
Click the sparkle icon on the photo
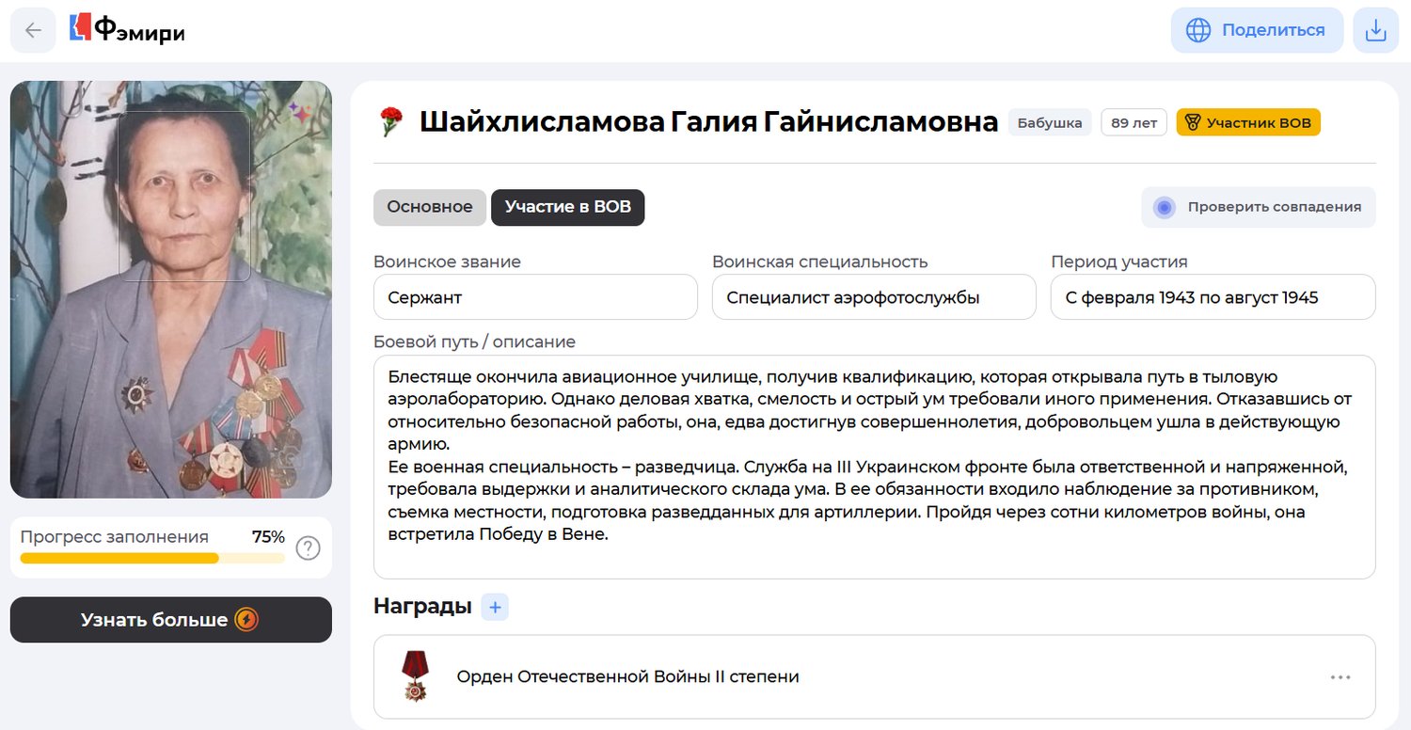(x=299, y=113)
